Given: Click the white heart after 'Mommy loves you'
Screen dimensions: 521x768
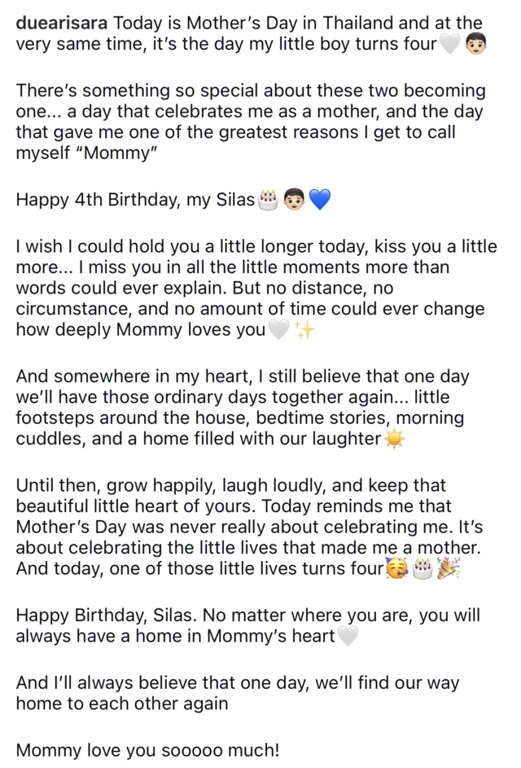Looking at the screenshot, I should [279, 329].
